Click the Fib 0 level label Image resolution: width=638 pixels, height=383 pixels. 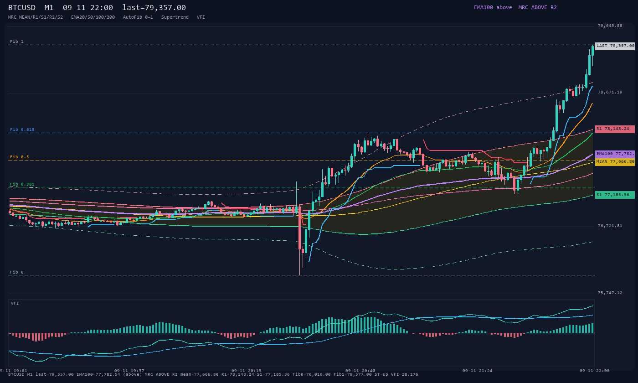(x=17, y=272)
